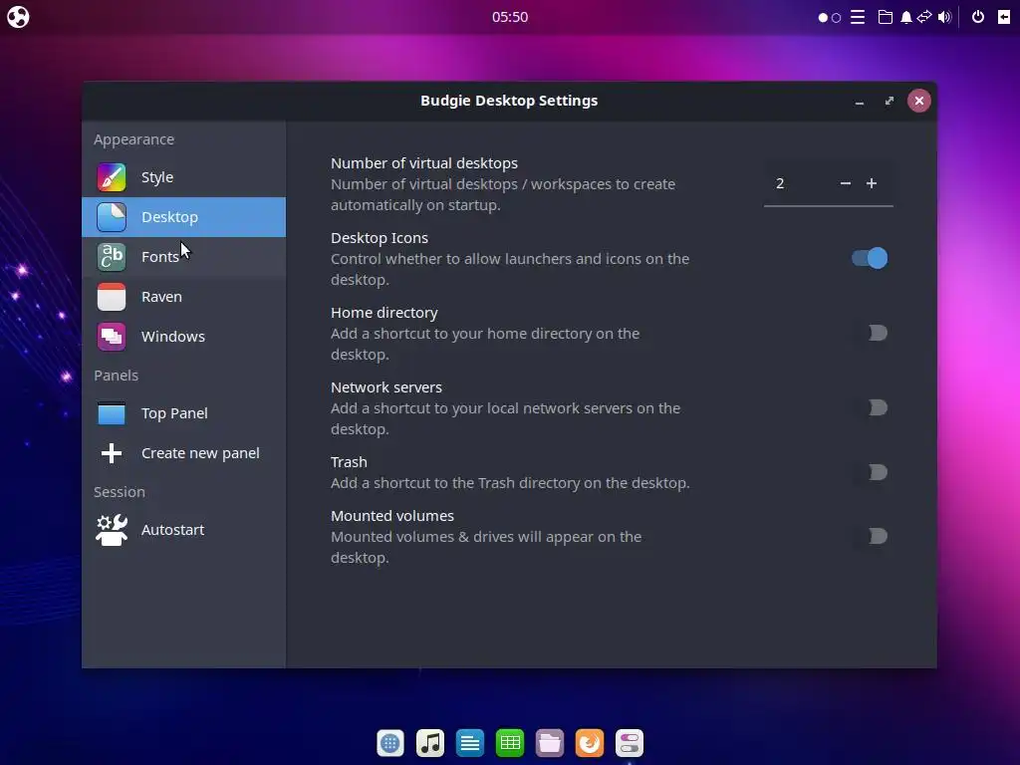
Task: Open the volume control in tray
Action: 944,17
